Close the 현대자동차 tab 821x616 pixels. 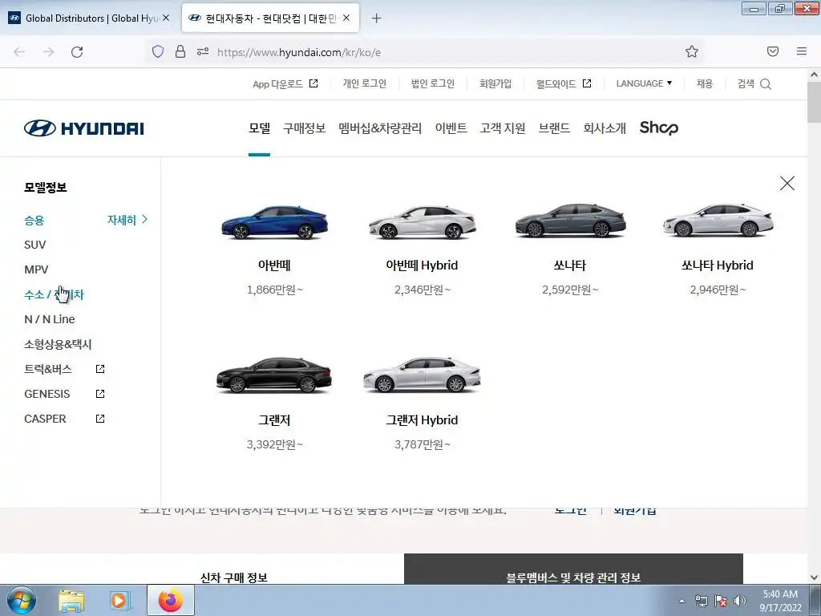346,18
